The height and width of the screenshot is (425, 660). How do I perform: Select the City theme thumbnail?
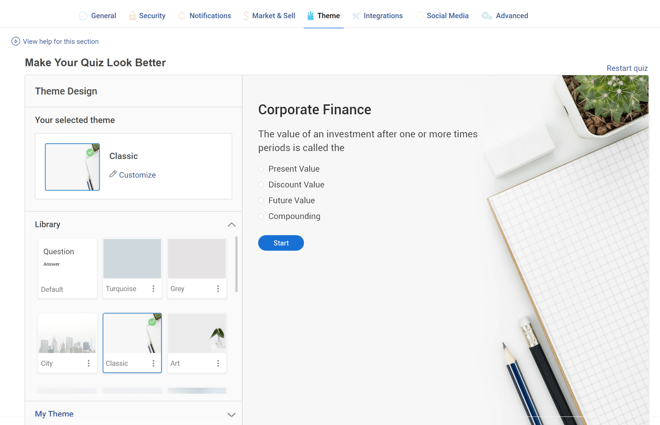coord(67,334)
